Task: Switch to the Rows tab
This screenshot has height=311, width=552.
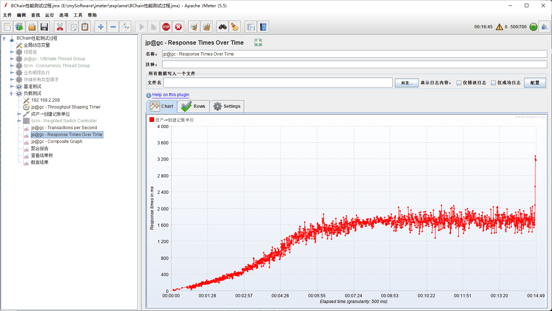Action: 193,106
